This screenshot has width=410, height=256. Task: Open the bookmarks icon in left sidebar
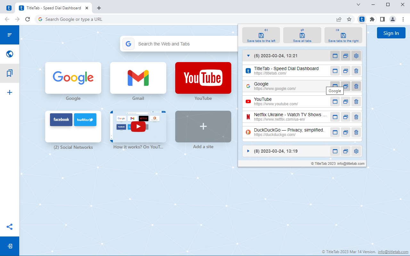tap(10, 73)
